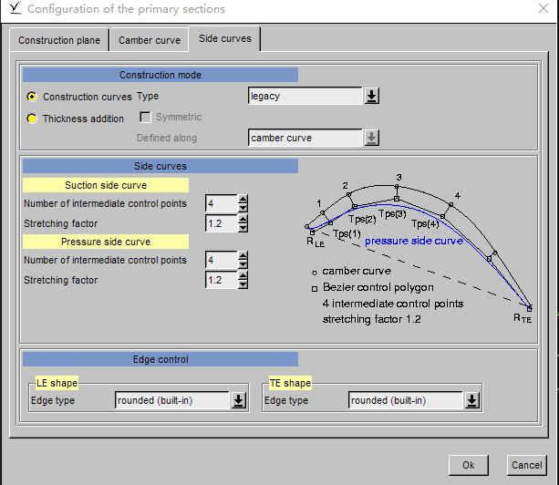Expand the LE shape Edge type dropdown
The image size is (559, 485).
[238, 400]
